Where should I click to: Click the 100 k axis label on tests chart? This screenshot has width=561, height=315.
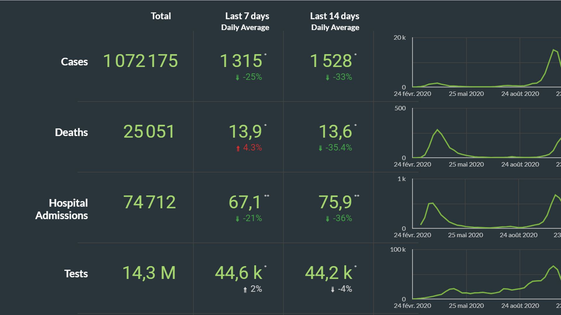[x=398, y=249]
